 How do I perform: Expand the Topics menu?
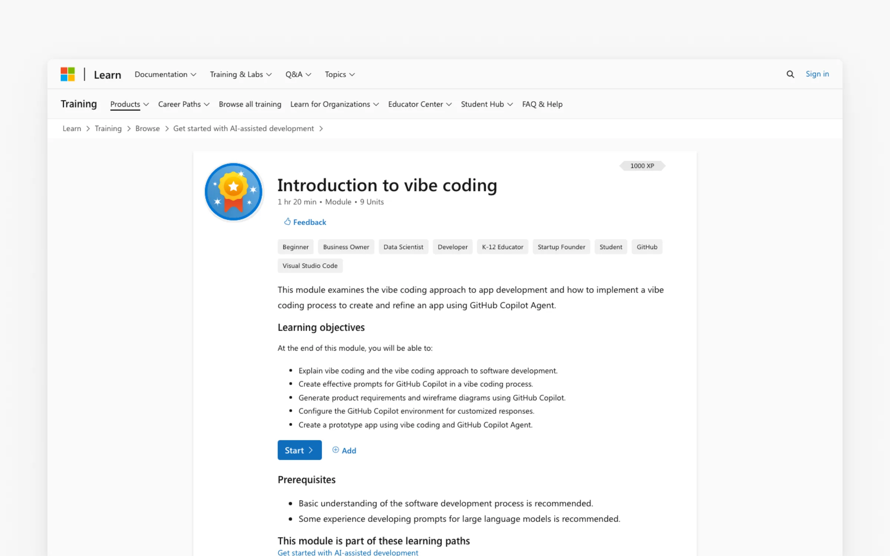coord(340,74)
